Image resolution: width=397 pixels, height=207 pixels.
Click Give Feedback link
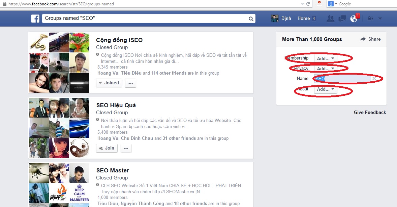[x=370, y=112]
